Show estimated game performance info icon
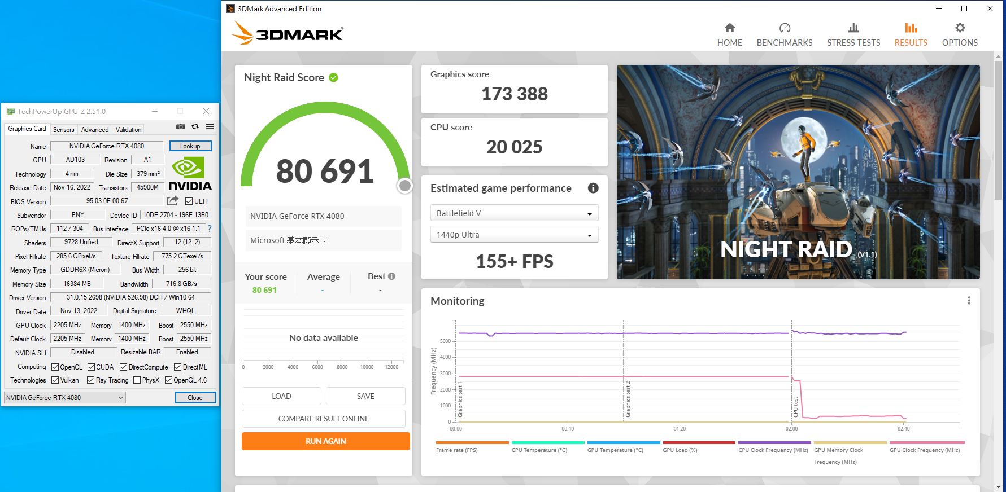1006x492 pixels. pyautogui.click(x=593, y=188)
